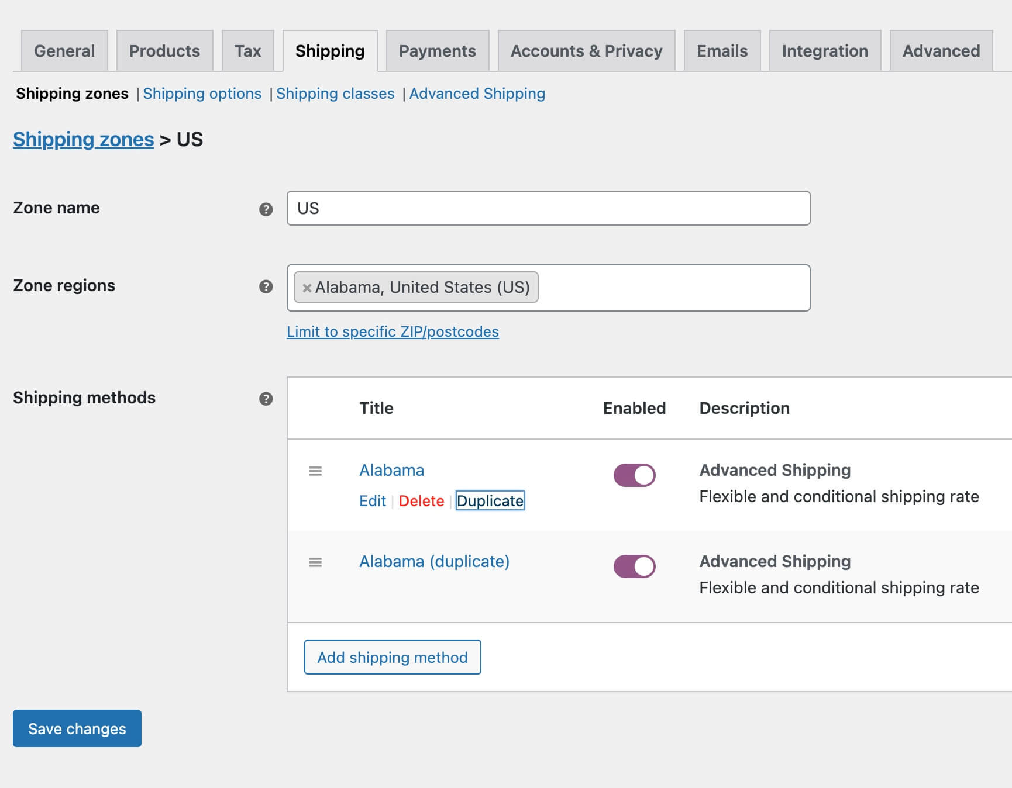This screenshot has height=788, width=1012.
Task: Open the Advanced Shipping subsection link
Action: point(477,94)
